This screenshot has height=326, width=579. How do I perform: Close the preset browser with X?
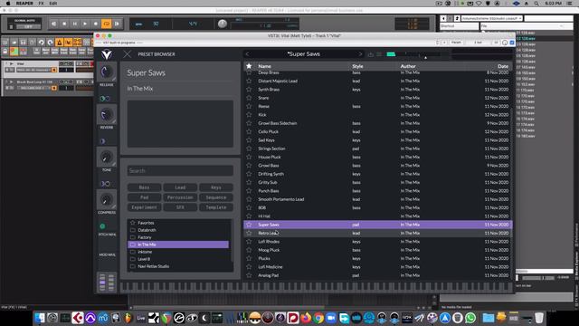tap(128, 54)
